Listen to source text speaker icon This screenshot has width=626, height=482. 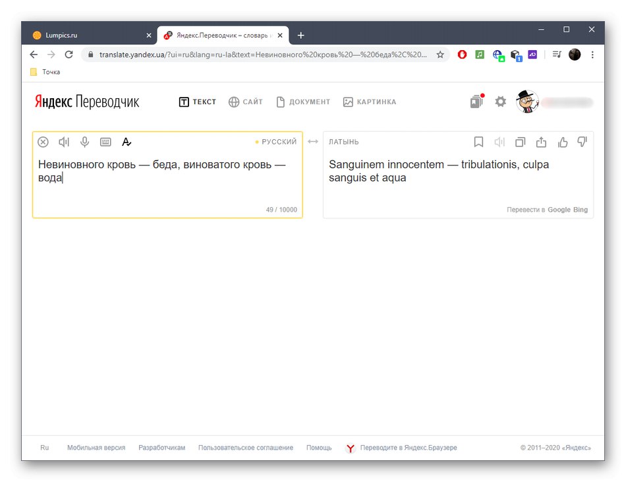(64, 142)
